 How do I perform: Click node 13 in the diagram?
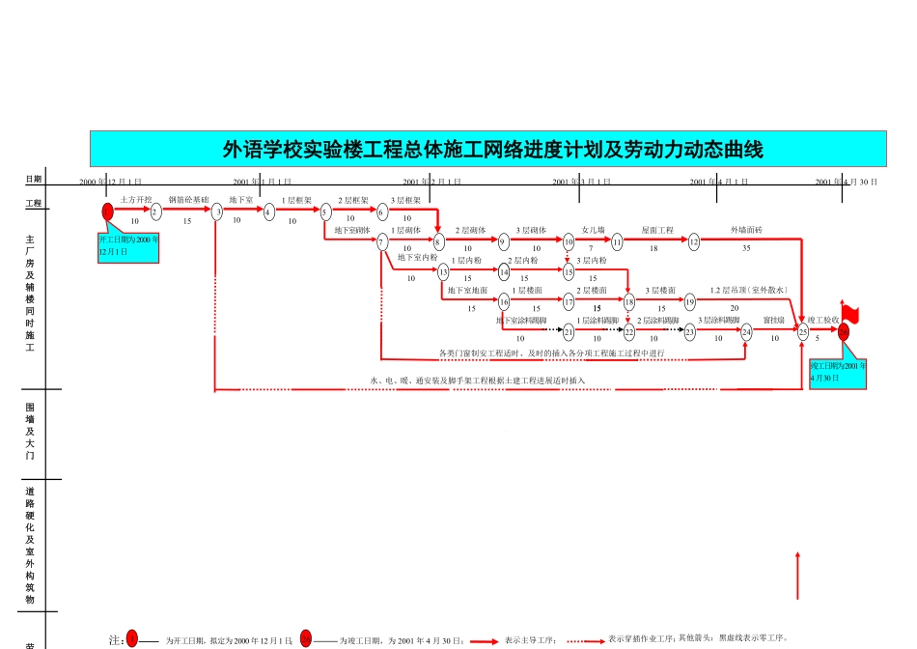tap(443, 272)
